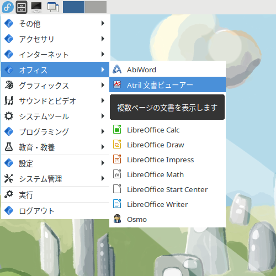Launch LibreOffice Draw
The width and height of the screenshot is (276, 276).
167,145
